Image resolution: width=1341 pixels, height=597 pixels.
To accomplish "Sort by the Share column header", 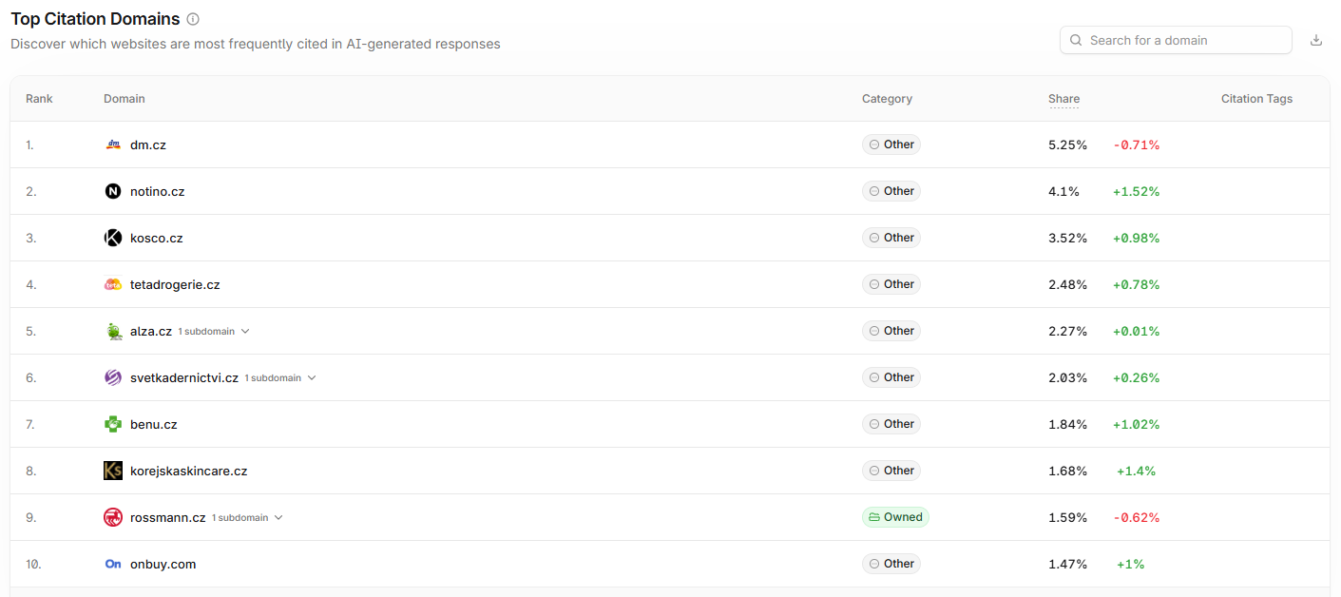I will [1063, 99].
